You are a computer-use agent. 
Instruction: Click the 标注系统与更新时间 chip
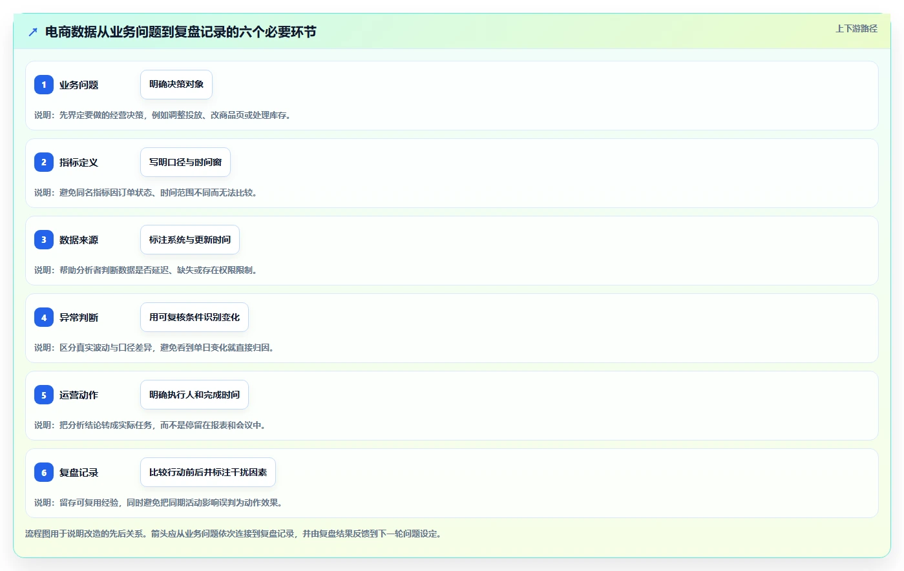coord(190,240)
